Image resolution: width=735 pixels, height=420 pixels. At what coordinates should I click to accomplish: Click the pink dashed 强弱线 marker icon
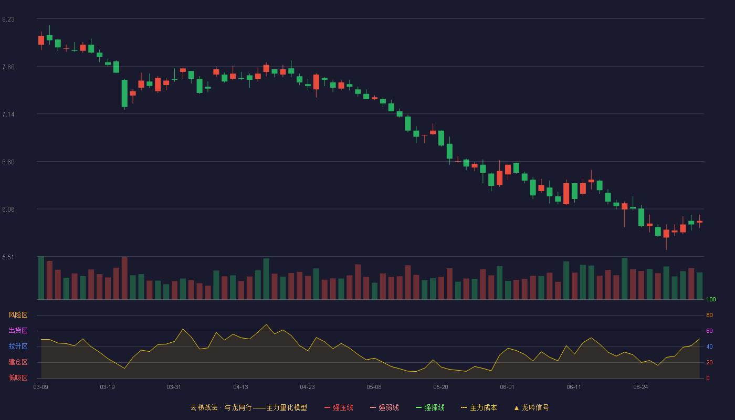click(373, 407)
